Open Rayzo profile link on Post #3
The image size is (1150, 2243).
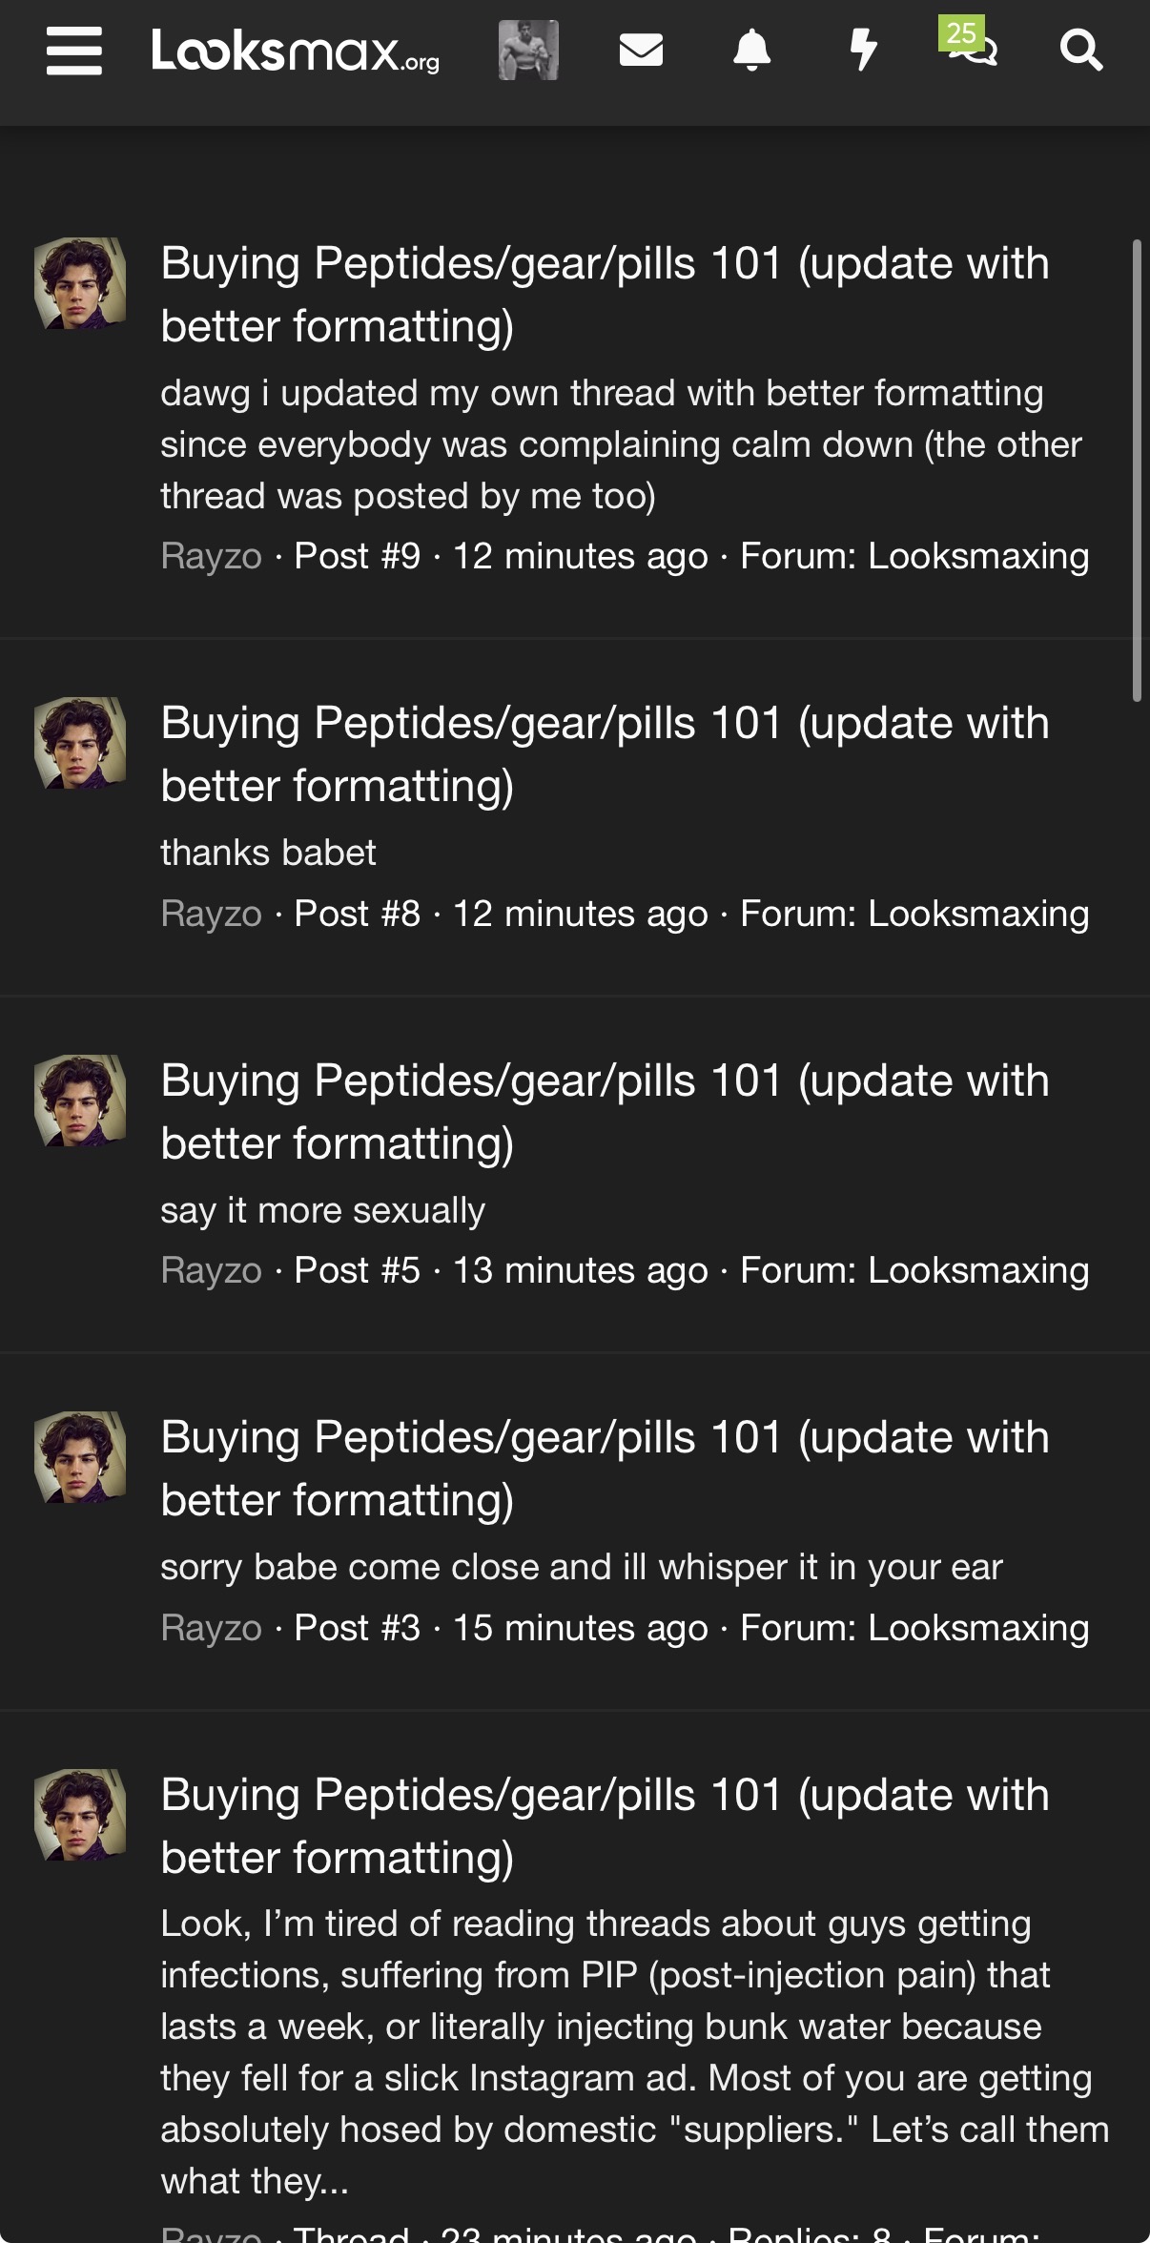click(211, 1628)
